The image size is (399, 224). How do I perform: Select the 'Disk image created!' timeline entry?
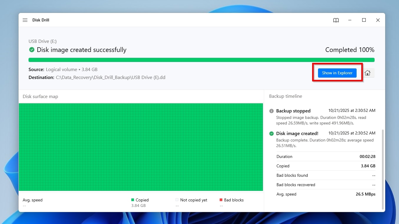click(297, 133)
